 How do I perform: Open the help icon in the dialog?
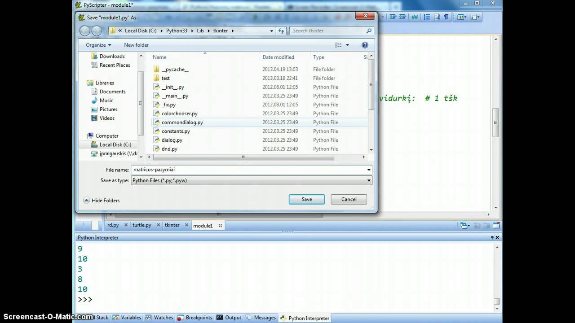tap(365, 45)
